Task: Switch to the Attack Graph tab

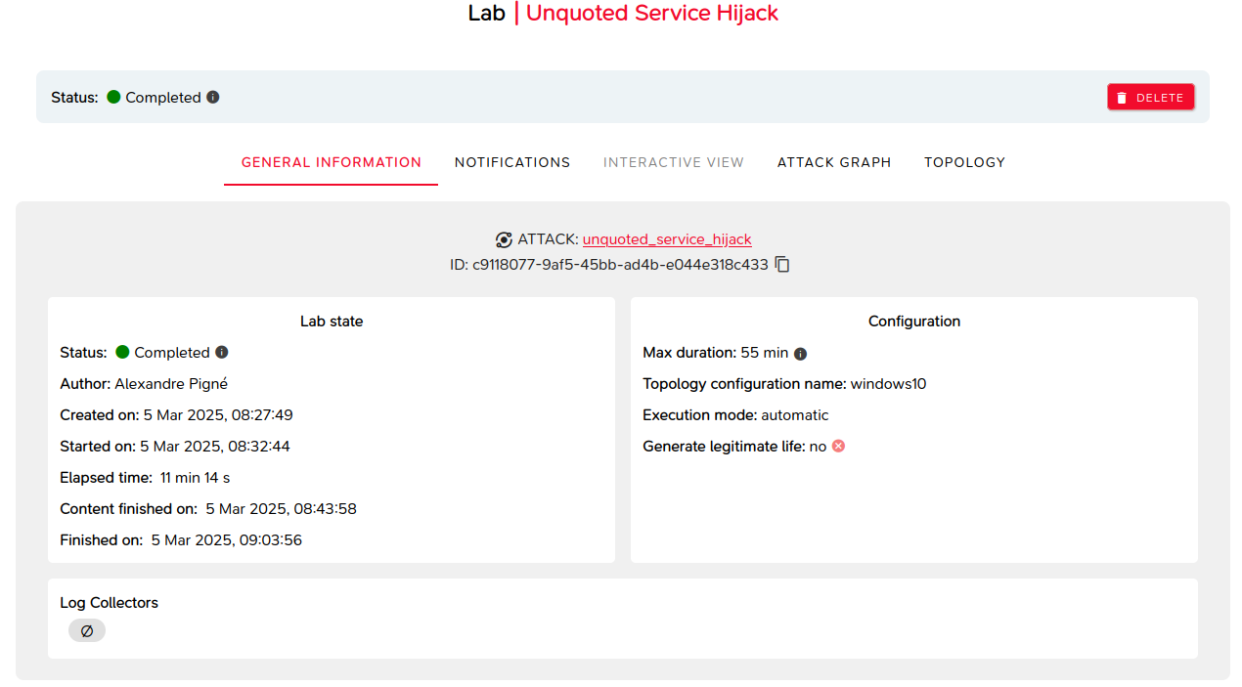Action: pos(834,163)
